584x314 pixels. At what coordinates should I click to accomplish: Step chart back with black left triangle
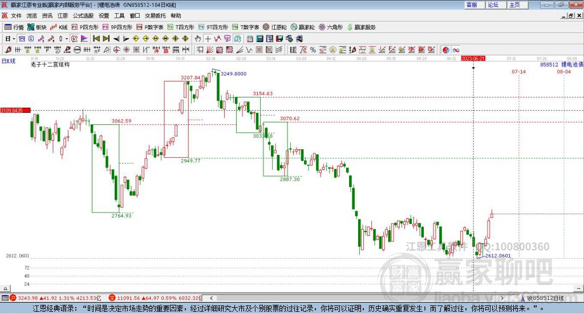tap(116, 39)
